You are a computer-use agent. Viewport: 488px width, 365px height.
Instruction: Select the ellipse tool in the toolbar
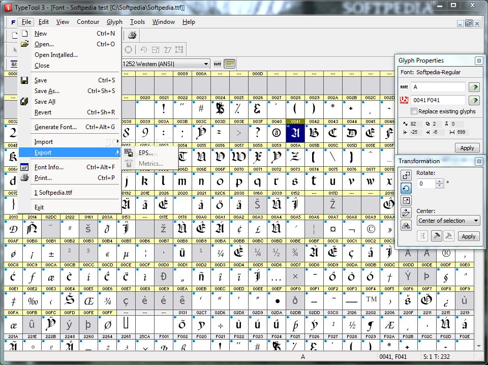pyautogui.click(x=128, y=50)
